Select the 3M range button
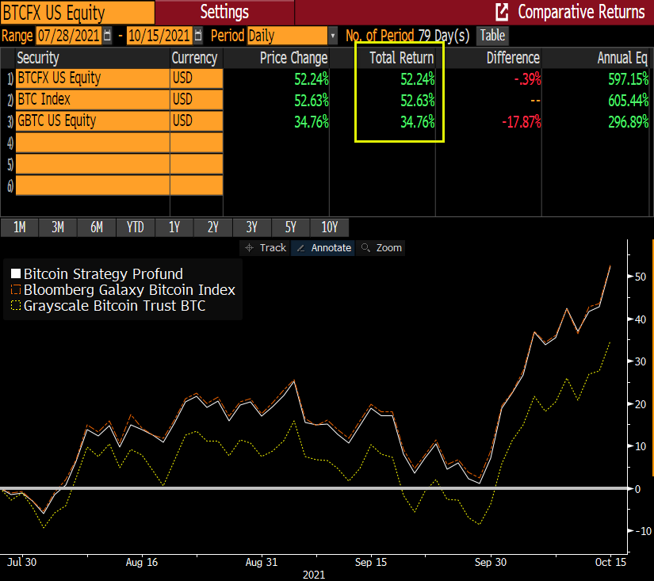654x581 pixels. [x=58, y=227]
